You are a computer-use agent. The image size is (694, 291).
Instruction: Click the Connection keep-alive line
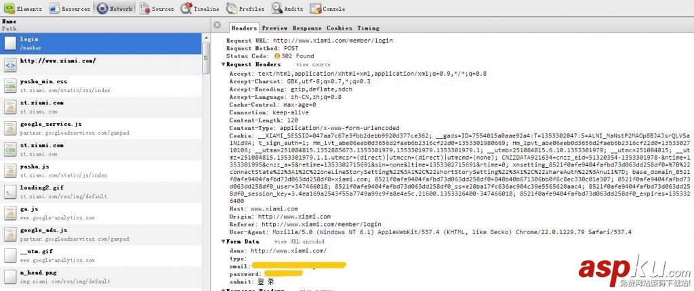click(x=269, y=113)
